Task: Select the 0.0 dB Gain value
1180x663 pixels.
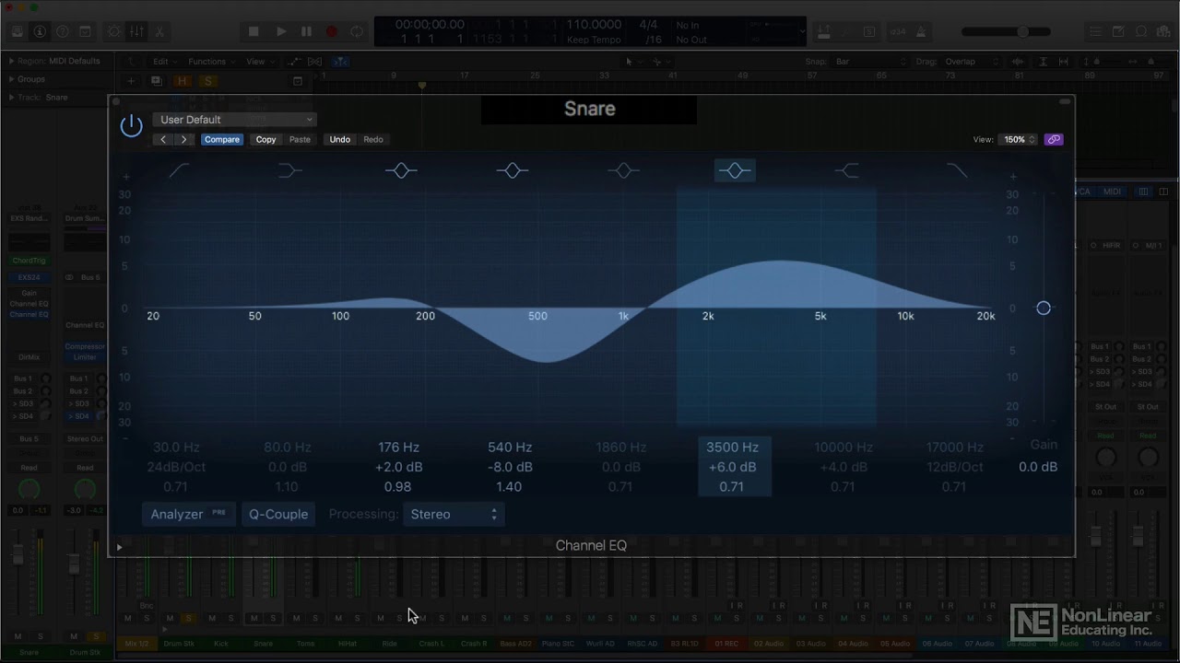Action: tap(1038, 467)
